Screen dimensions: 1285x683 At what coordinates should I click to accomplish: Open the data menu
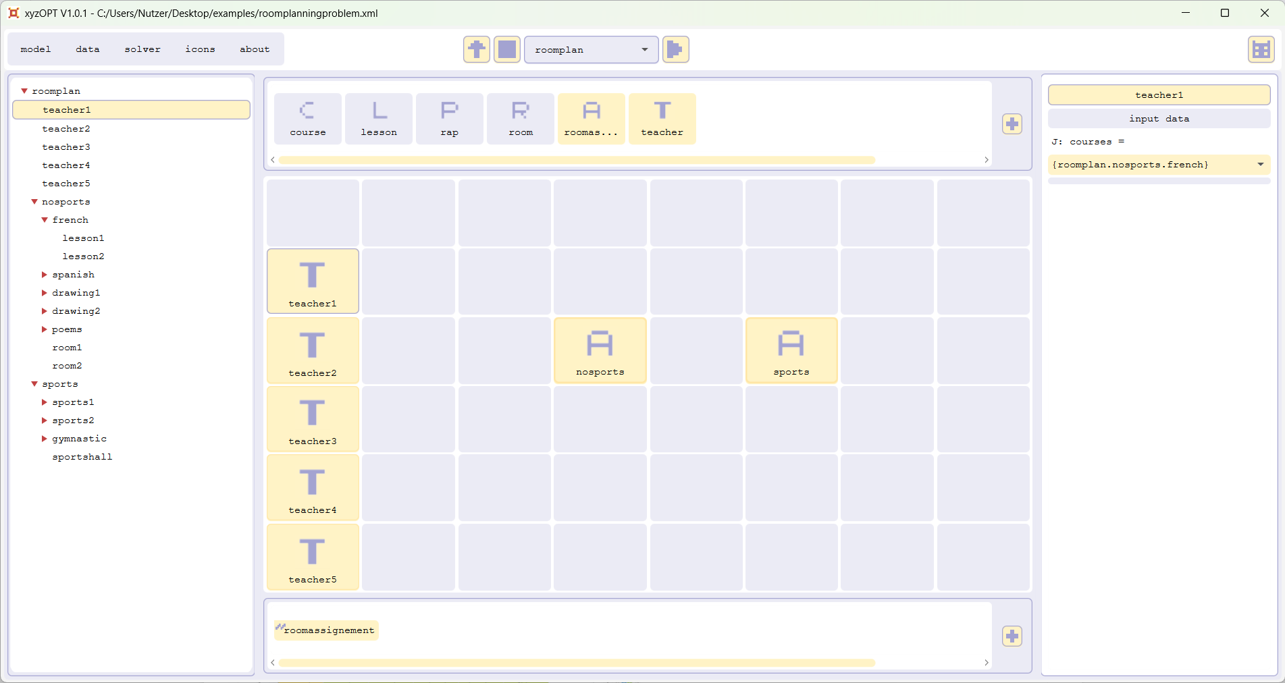(88, 49)
